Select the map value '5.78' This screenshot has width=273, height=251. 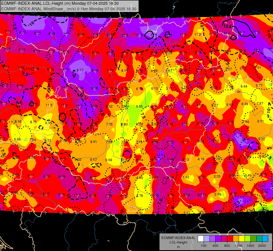coord(66,52)
